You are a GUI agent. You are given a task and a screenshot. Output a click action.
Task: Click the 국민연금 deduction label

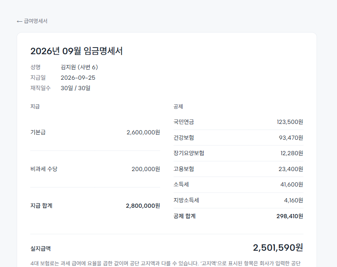click(184, 122)
